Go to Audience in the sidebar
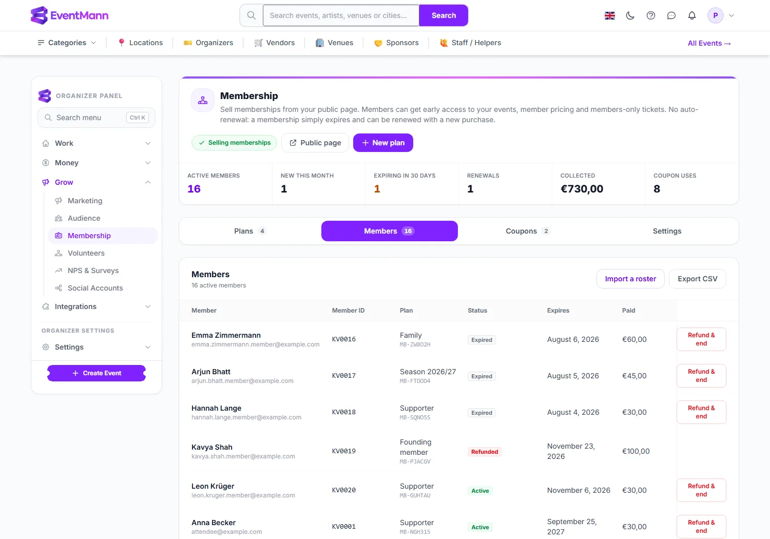The width and height of the screenshot is (770, 539). point(103,218)
